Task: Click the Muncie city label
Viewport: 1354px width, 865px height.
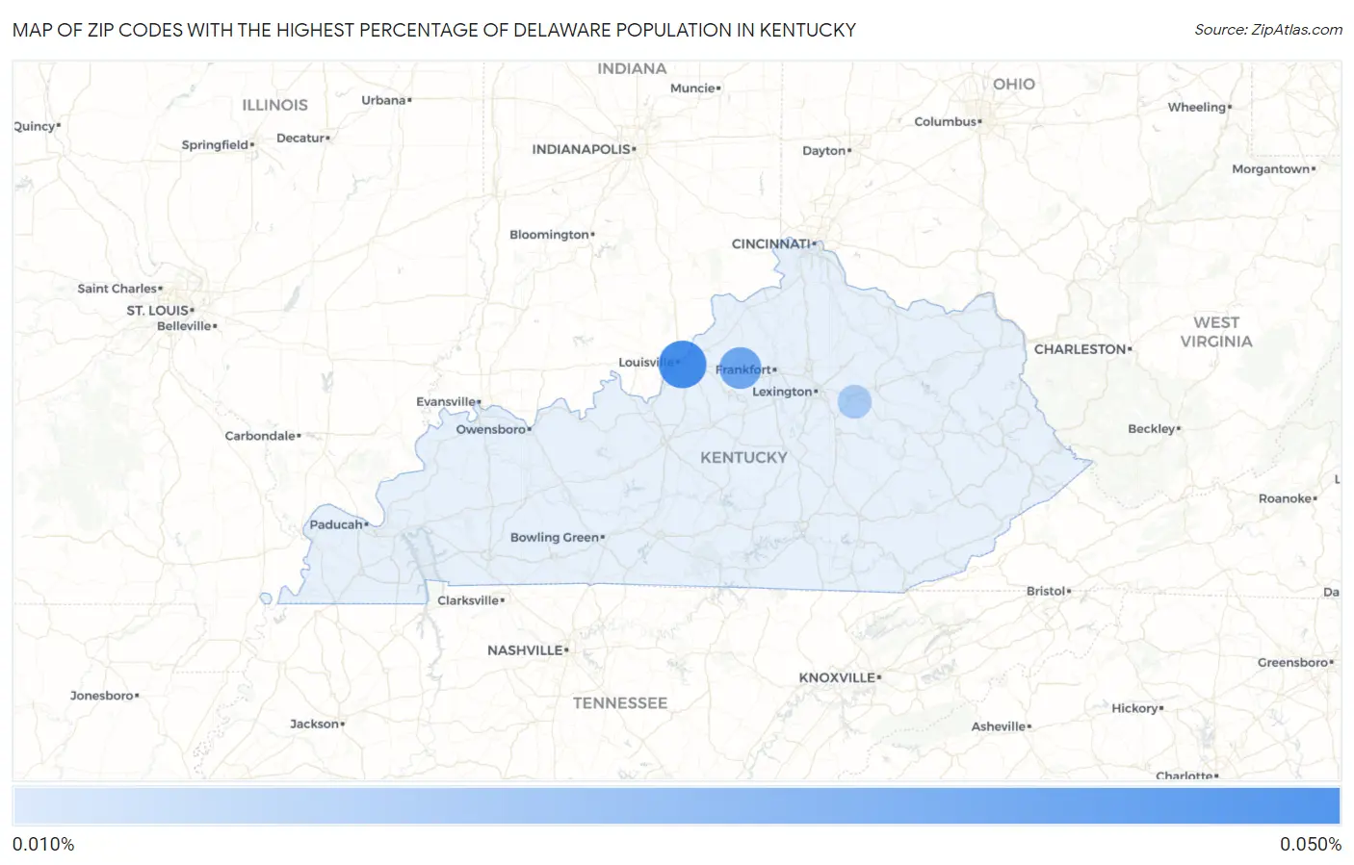Action: tap(692, 88)
